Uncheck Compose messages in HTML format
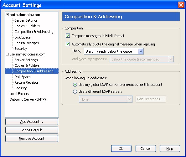The image size is (186, 157). coord(68,36)
